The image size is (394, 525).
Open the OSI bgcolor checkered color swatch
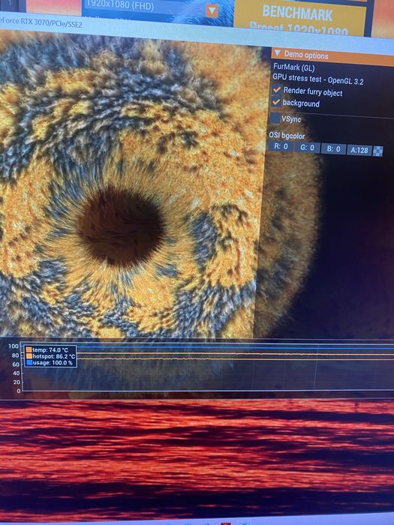coord(378,151)
